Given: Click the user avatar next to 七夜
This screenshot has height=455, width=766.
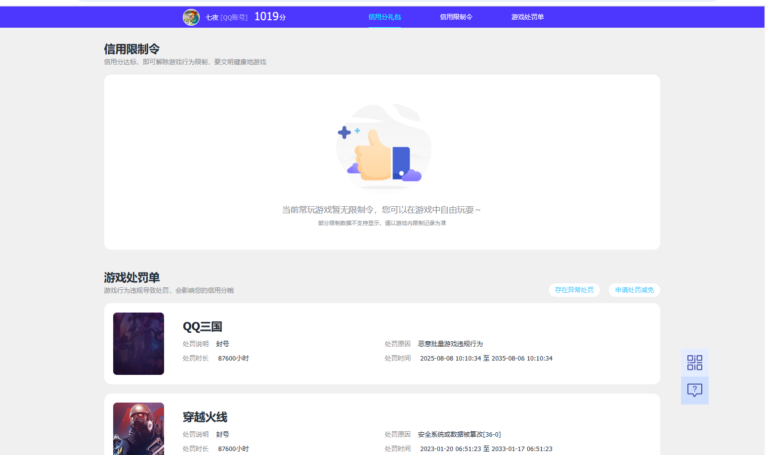Looking at the screenshot, I should (191, 17).
